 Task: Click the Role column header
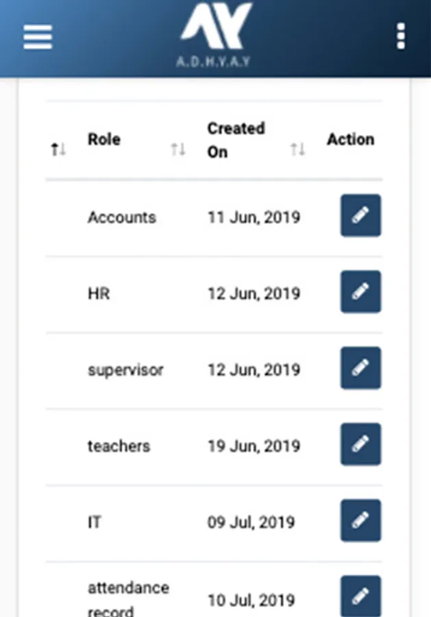(104, 139)
